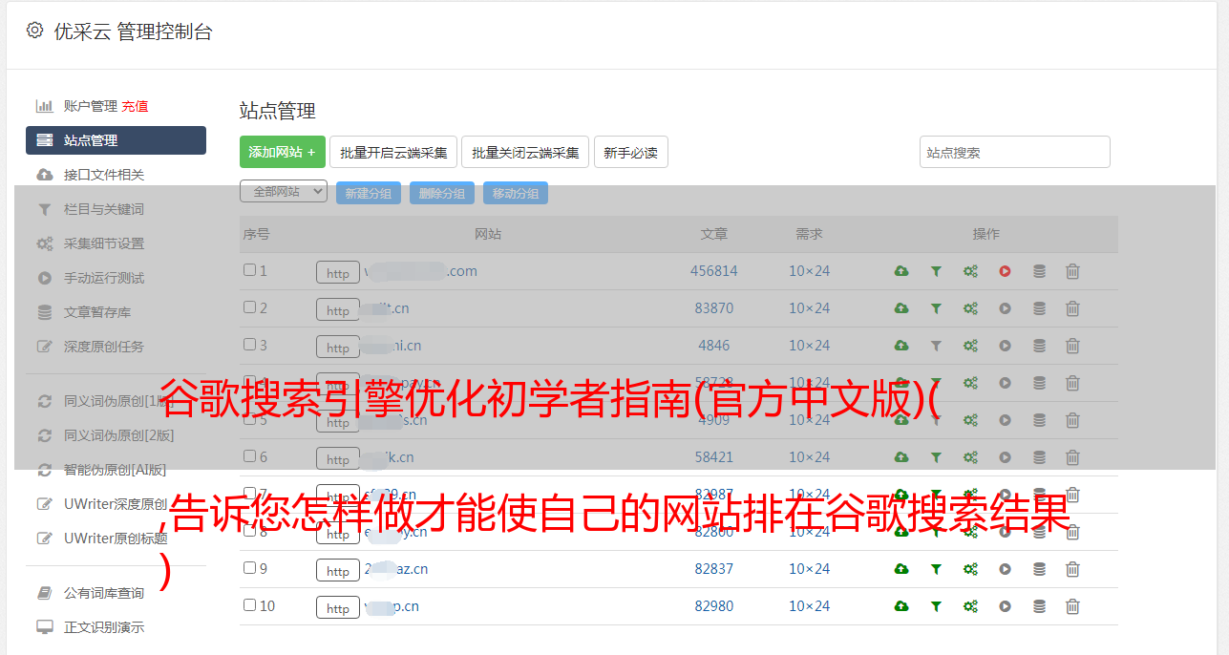The width and height of the screenshot is (1229, 655).
Task: Open 采集细节设置 in the sidebar
Action: point(104,243)
